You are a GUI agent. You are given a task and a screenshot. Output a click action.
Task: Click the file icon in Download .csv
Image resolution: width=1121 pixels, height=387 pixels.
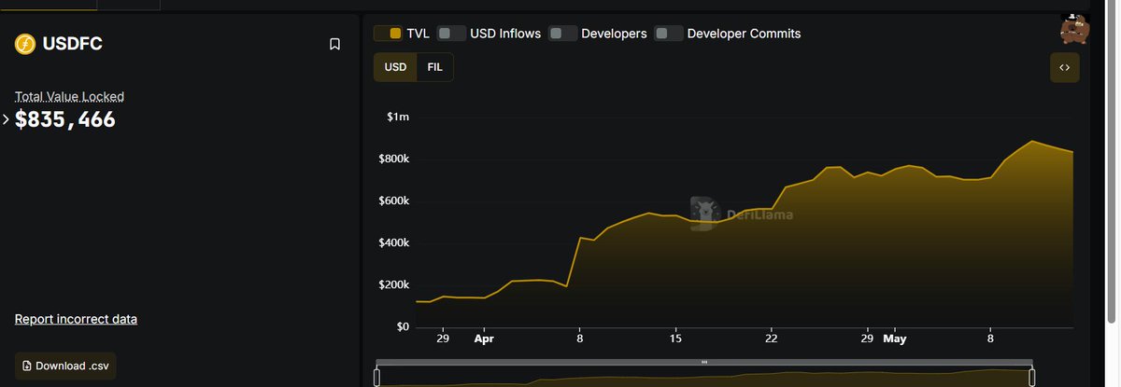click(x=27, y=366)
